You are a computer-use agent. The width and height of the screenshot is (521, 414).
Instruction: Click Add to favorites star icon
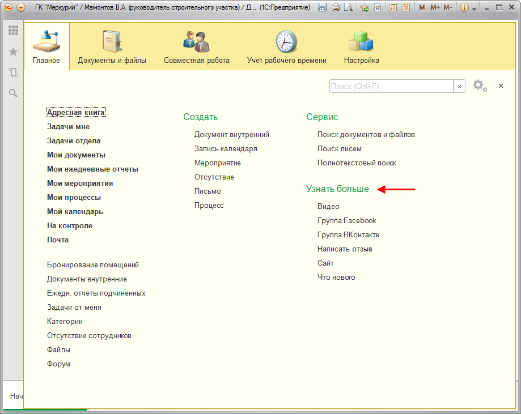coord(365,7)
